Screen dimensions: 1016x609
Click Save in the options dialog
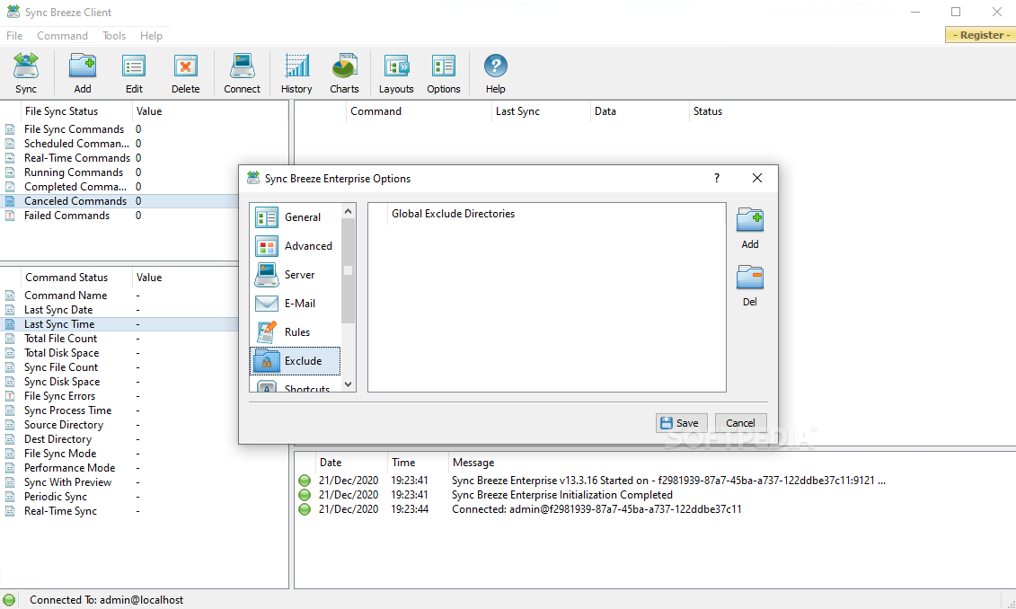(681, 423)
